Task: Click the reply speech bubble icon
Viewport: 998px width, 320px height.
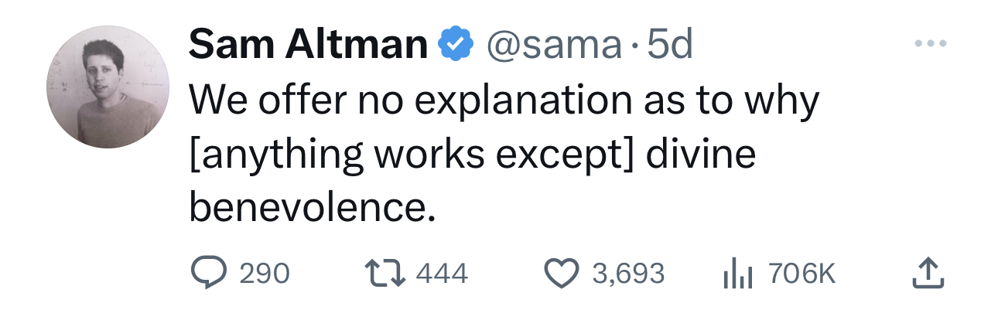Action: click(x=206, y=273)
